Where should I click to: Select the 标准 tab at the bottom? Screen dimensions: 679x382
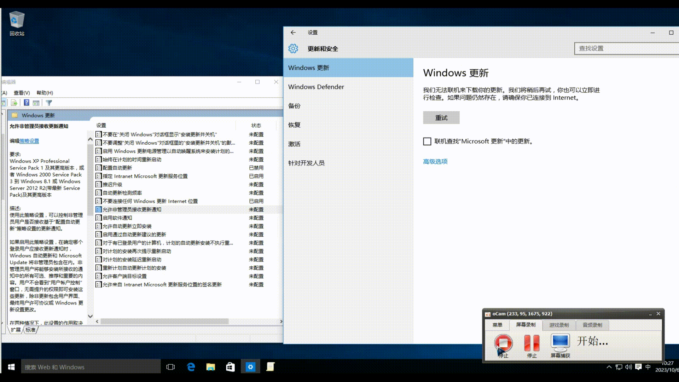click(x=30, y=330)
